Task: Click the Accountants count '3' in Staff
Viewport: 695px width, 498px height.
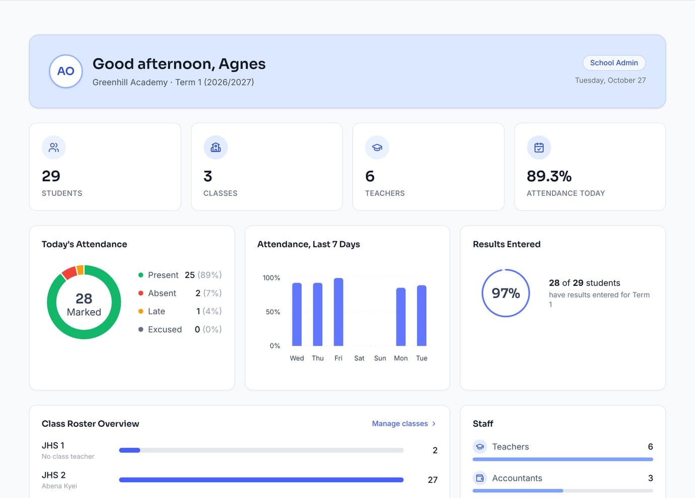Action: pyautogui.click(x=650, y=478)
